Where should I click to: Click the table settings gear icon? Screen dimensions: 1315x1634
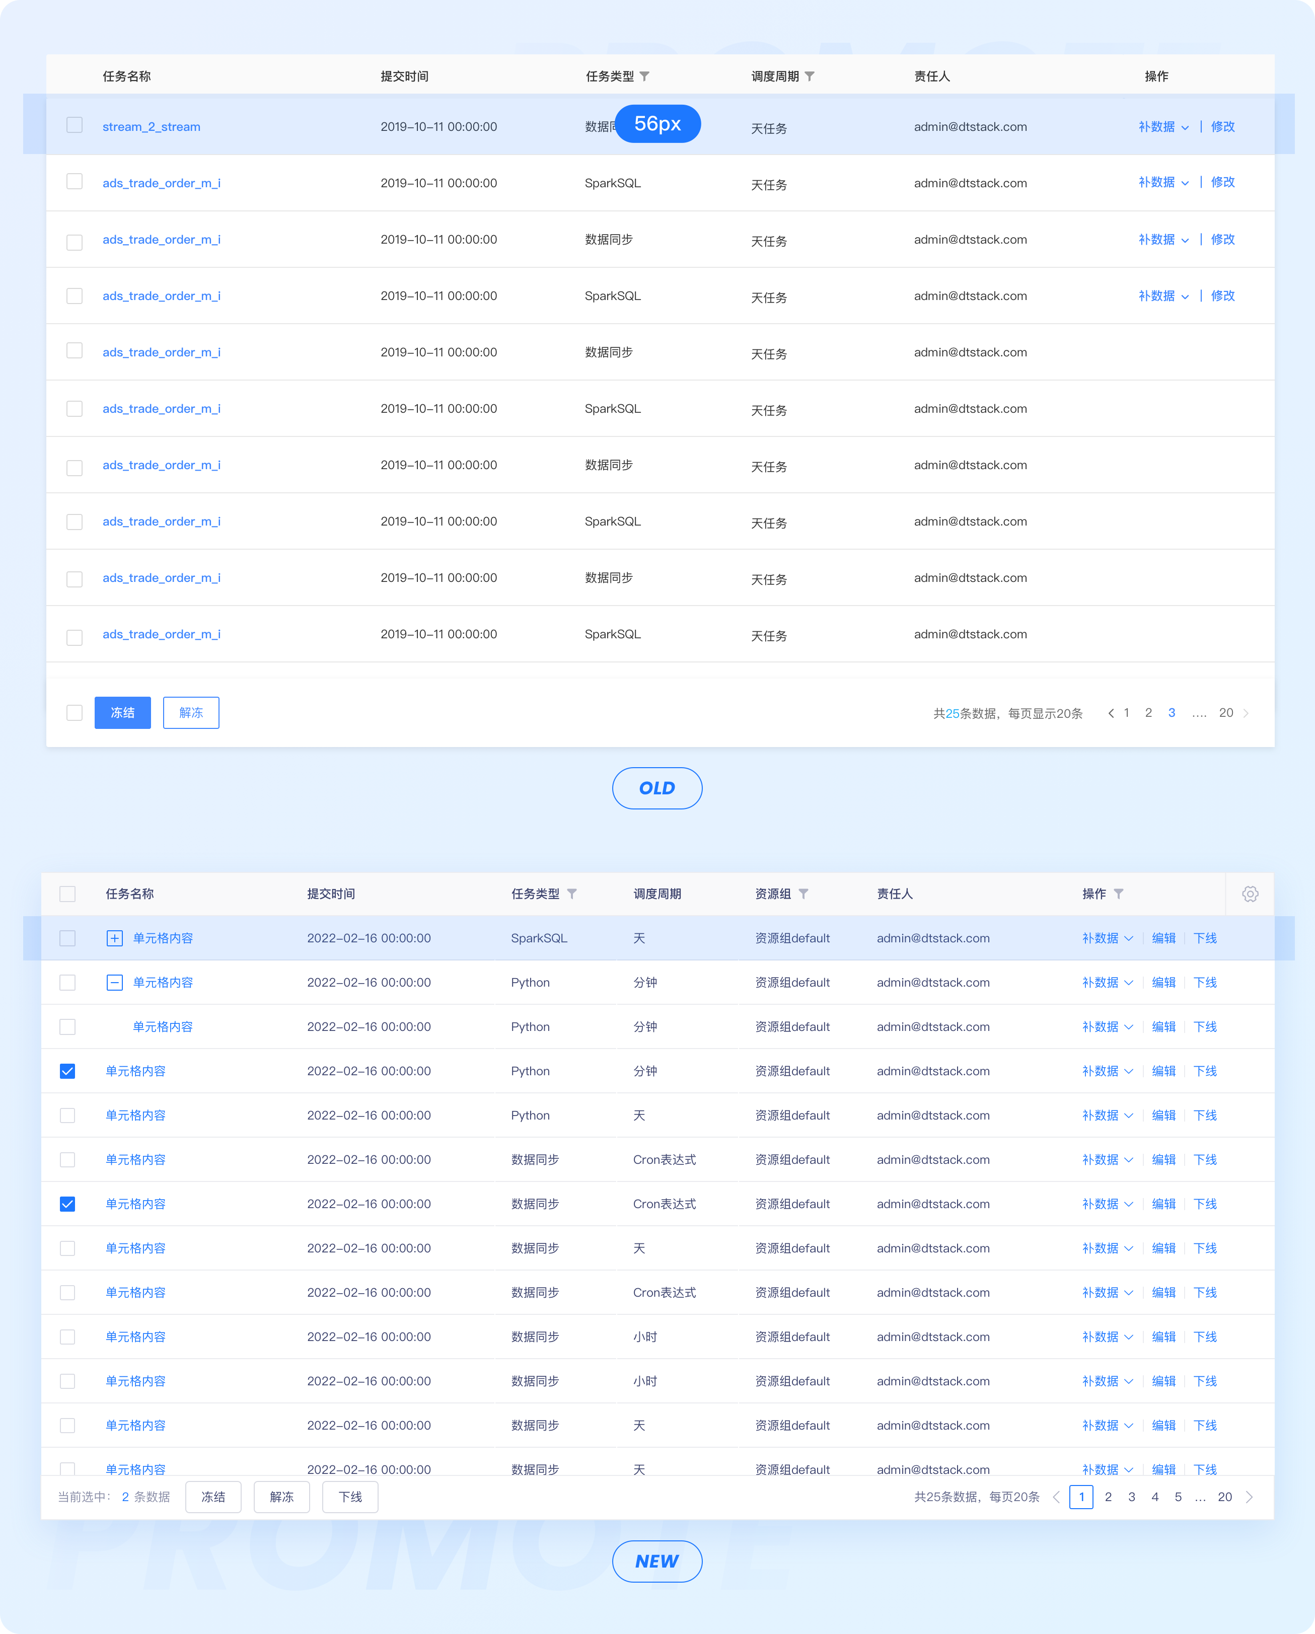(x=1250, y=894)
